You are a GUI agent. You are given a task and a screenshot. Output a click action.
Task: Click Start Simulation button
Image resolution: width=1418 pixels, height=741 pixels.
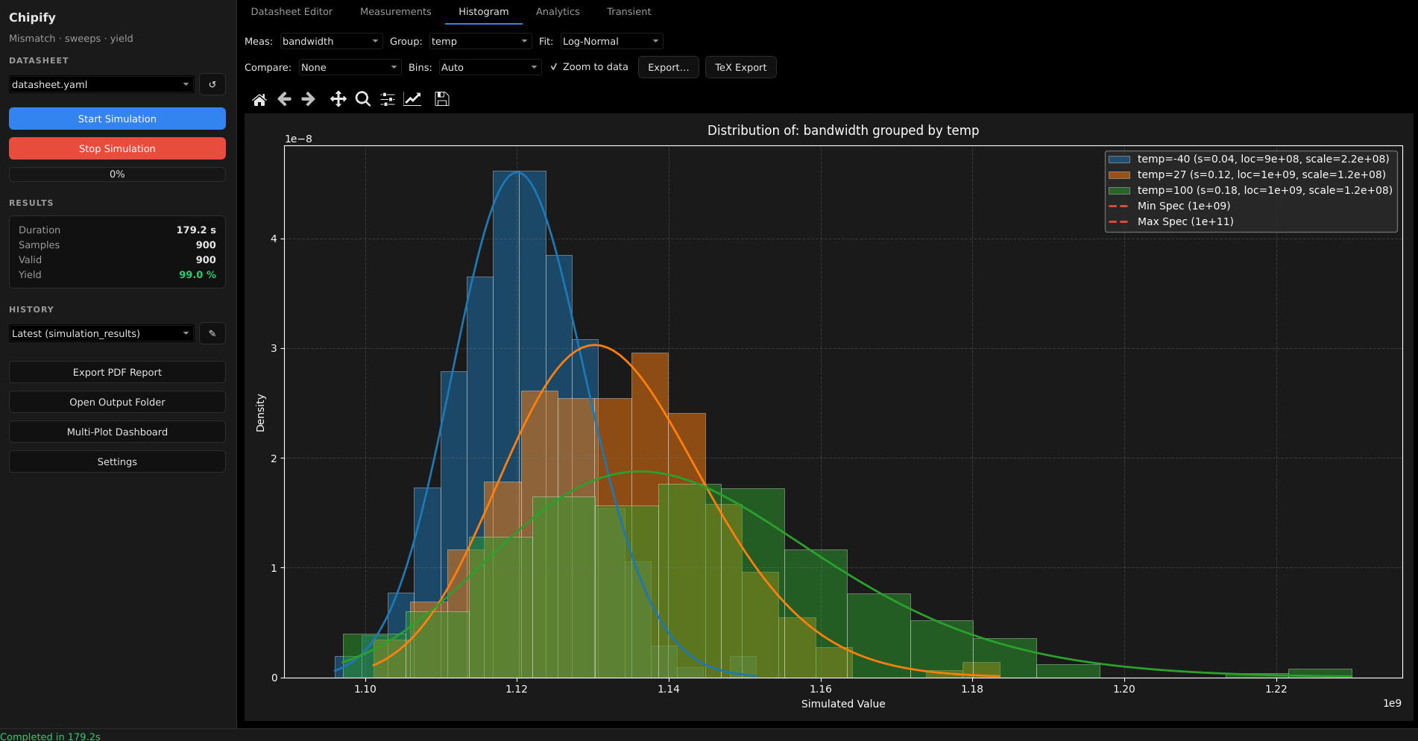tap(117, 119)
